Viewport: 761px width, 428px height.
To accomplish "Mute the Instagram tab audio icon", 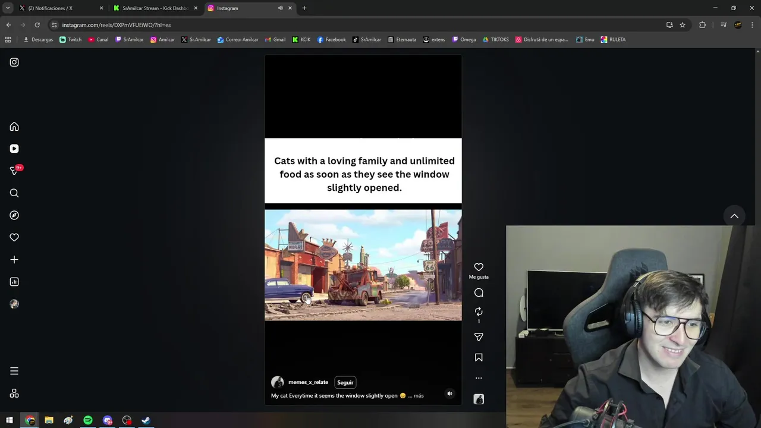I will [x=280, y=8].
